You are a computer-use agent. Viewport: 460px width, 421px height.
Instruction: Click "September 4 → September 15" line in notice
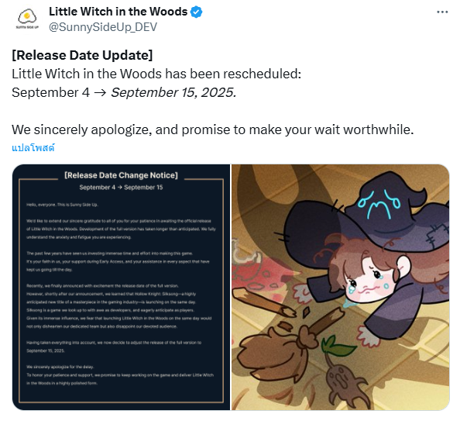pyautogui.click(x=121, y=188)
